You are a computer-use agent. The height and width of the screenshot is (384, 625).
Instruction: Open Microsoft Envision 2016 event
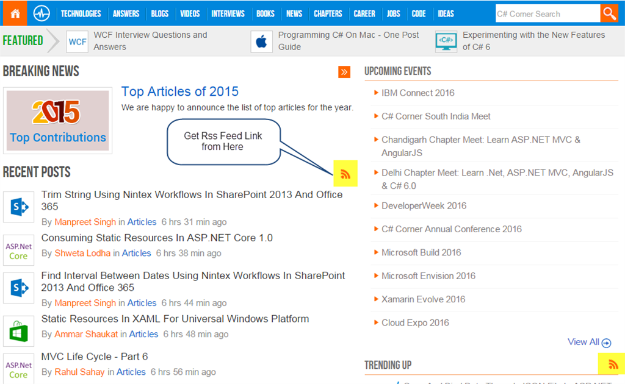click(x=428, y=276)
